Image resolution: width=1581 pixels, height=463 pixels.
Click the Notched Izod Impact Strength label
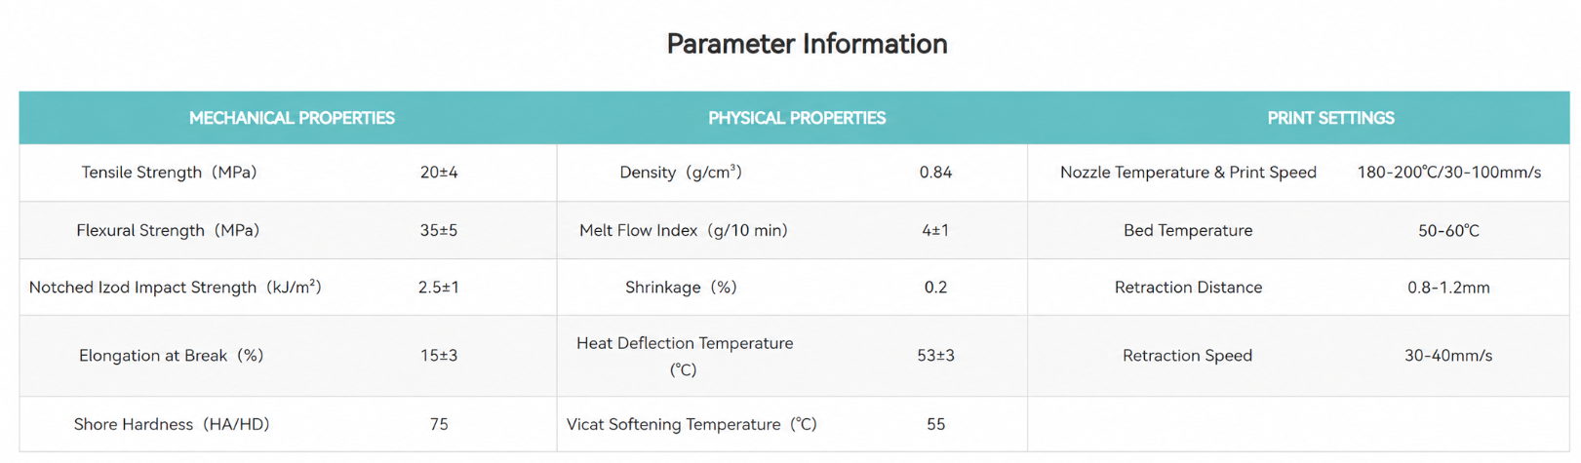pyautogui.click(x=175, y=288)
